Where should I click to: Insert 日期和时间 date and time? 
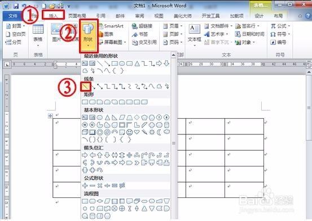click(249, 34)
